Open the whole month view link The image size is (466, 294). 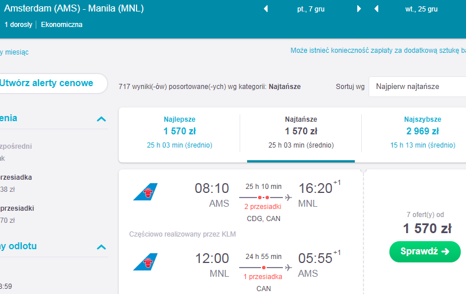(14, 52)
